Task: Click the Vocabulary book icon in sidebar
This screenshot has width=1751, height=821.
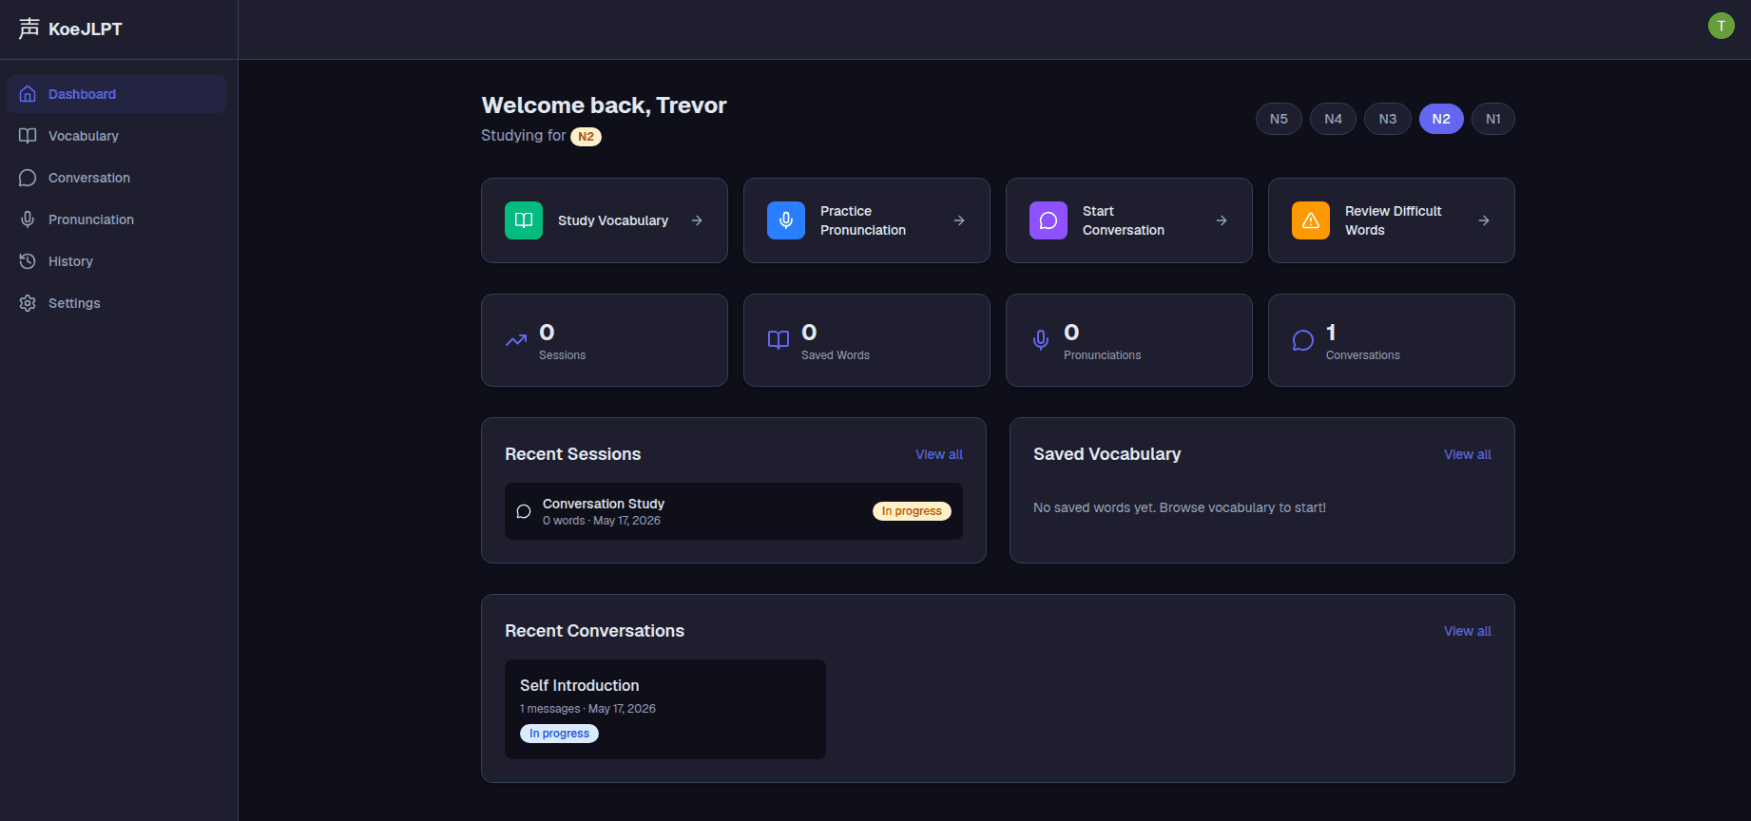Action: coord(28,136)
